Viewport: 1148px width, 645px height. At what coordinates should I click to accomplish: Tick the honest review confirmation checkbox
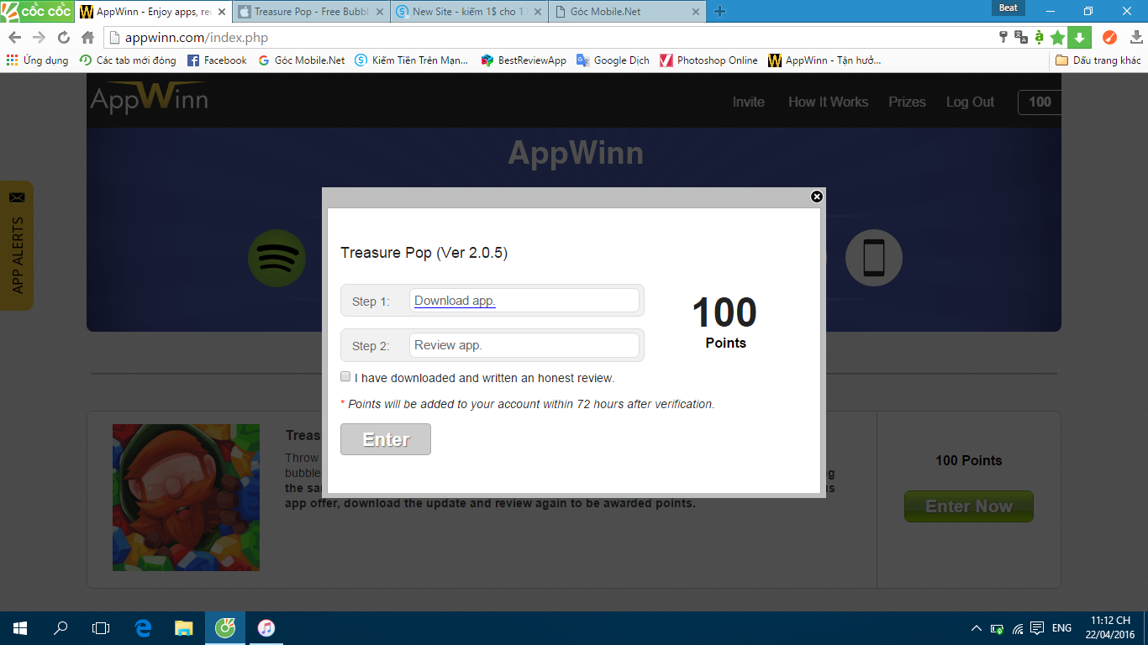coord(345,377)
